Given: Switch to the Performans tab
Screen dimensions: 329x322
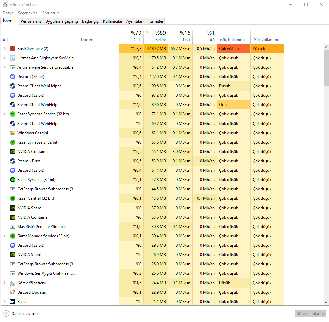Looking at the screenshot, I should 31,21.
